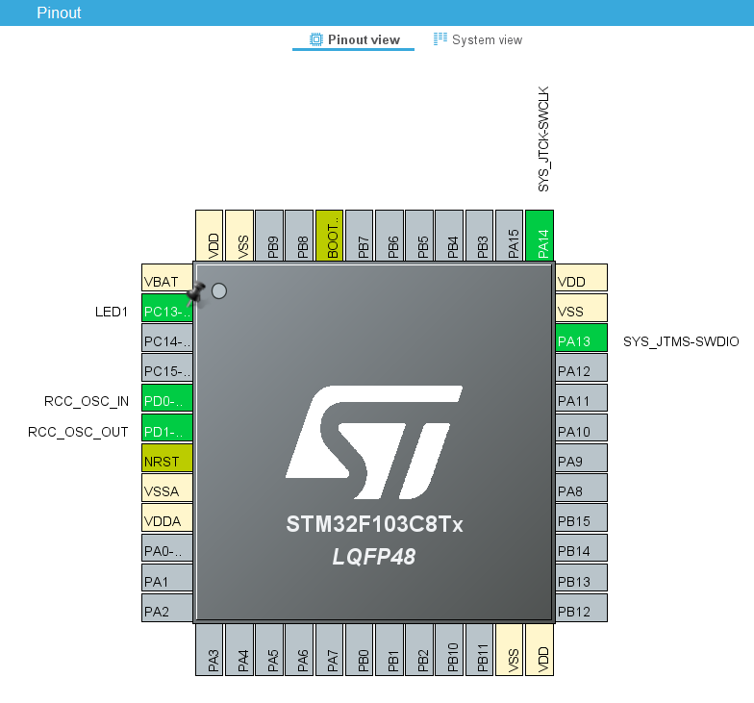
Task: Click pin PC14 on left side
Action: [x=167, y=338]
